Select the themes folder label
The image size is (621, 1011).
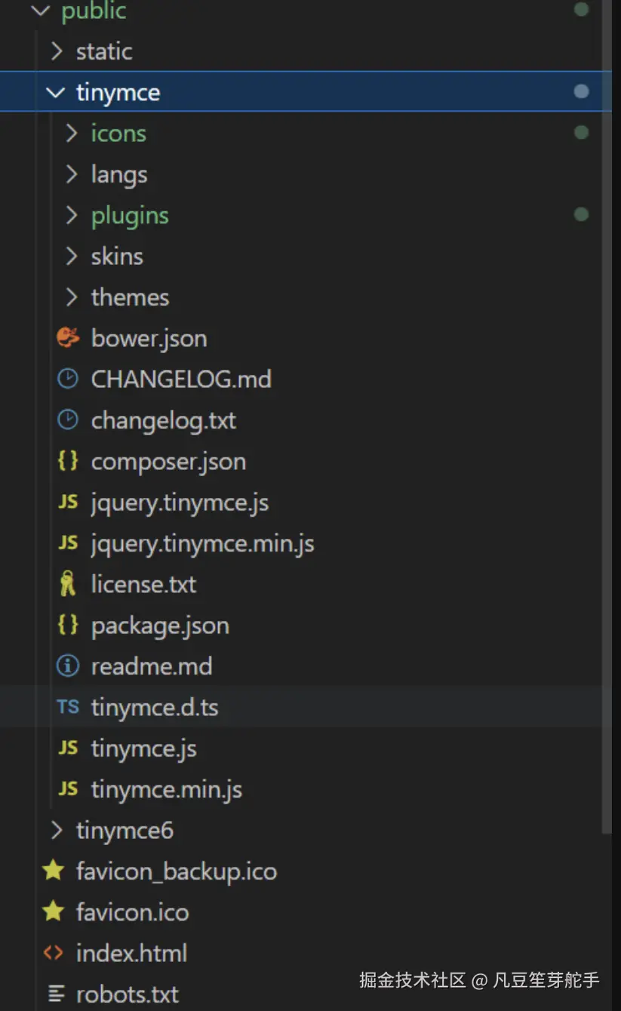pos(130,297)
